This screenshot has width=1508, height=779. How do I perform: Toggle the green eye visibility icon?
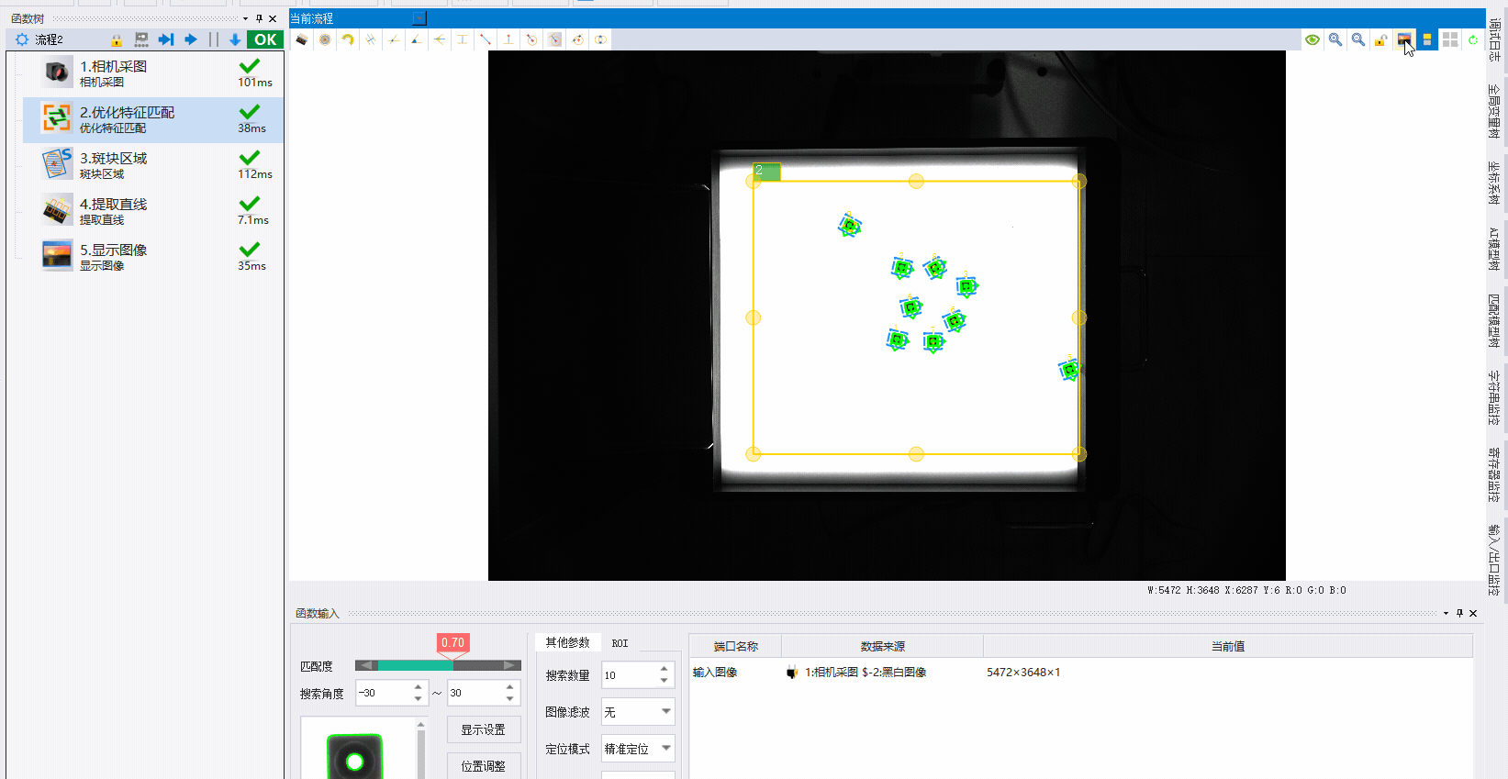tap(1313, 39)
